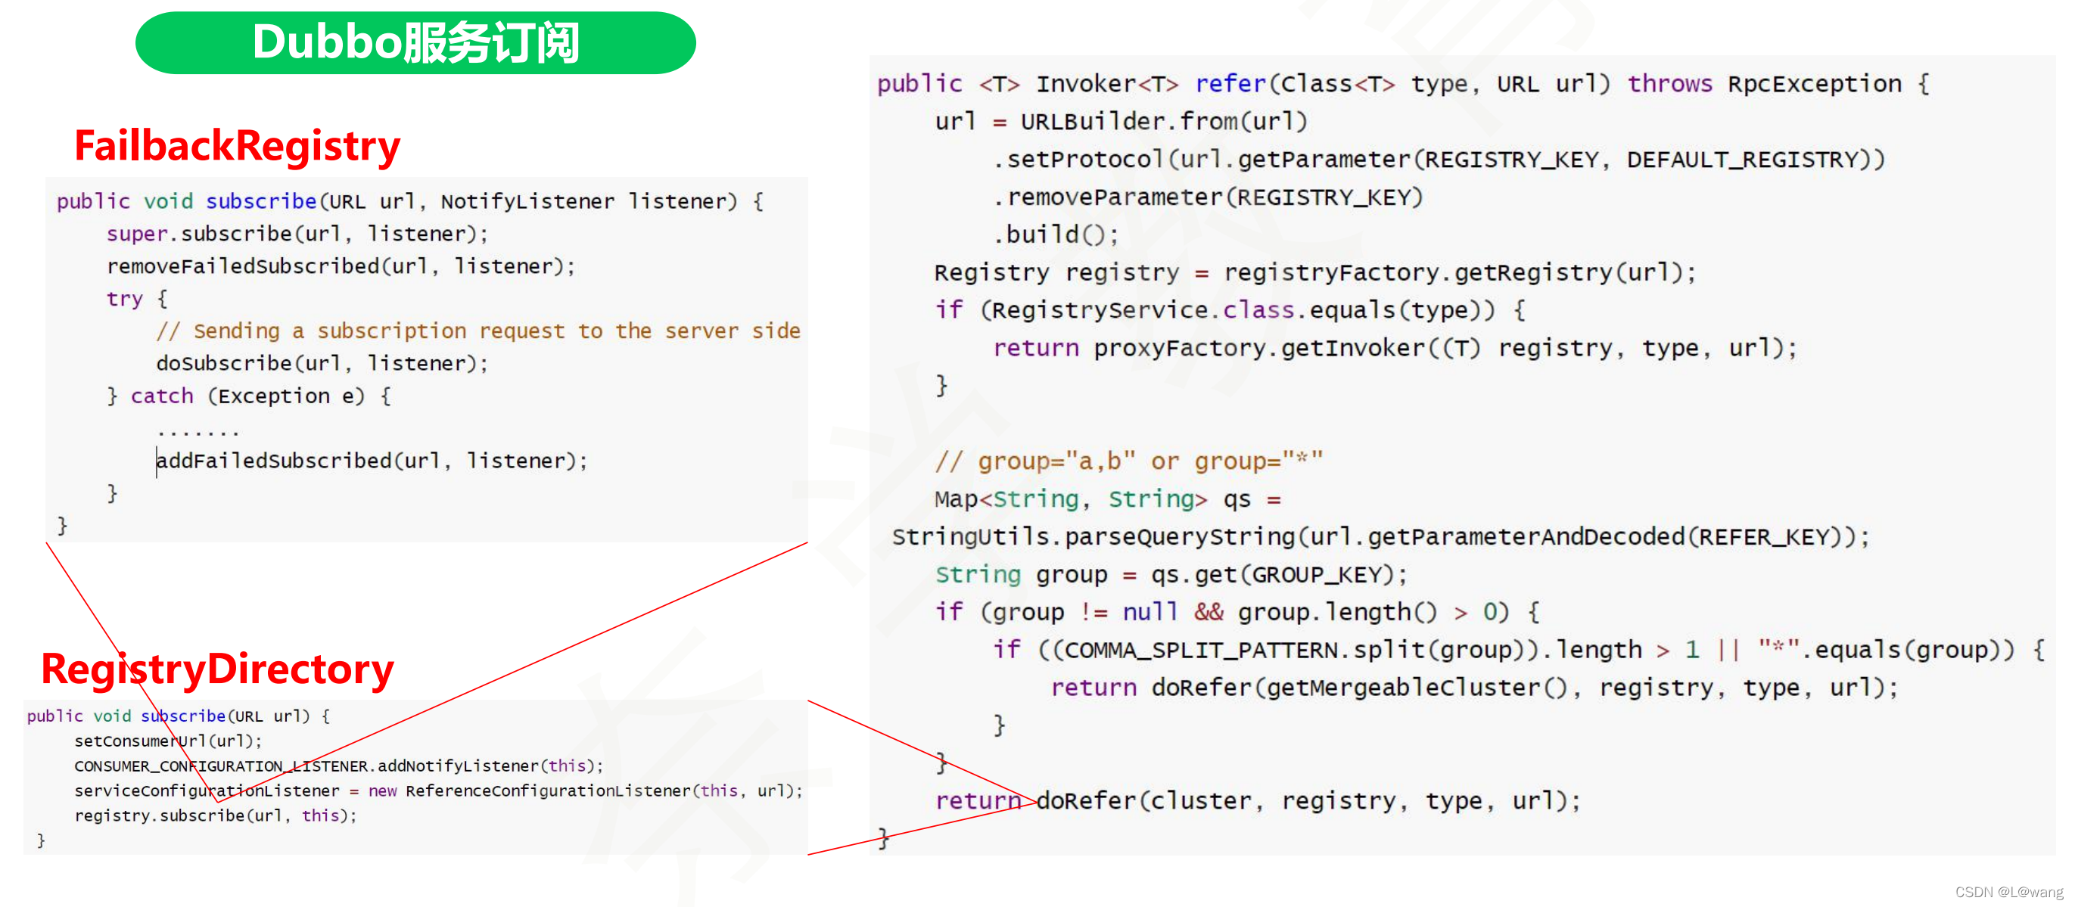
Task: Click the 'COMMA_SPLIT_PATTERN.split(group)' condition line
Action: click(1518, 650)
